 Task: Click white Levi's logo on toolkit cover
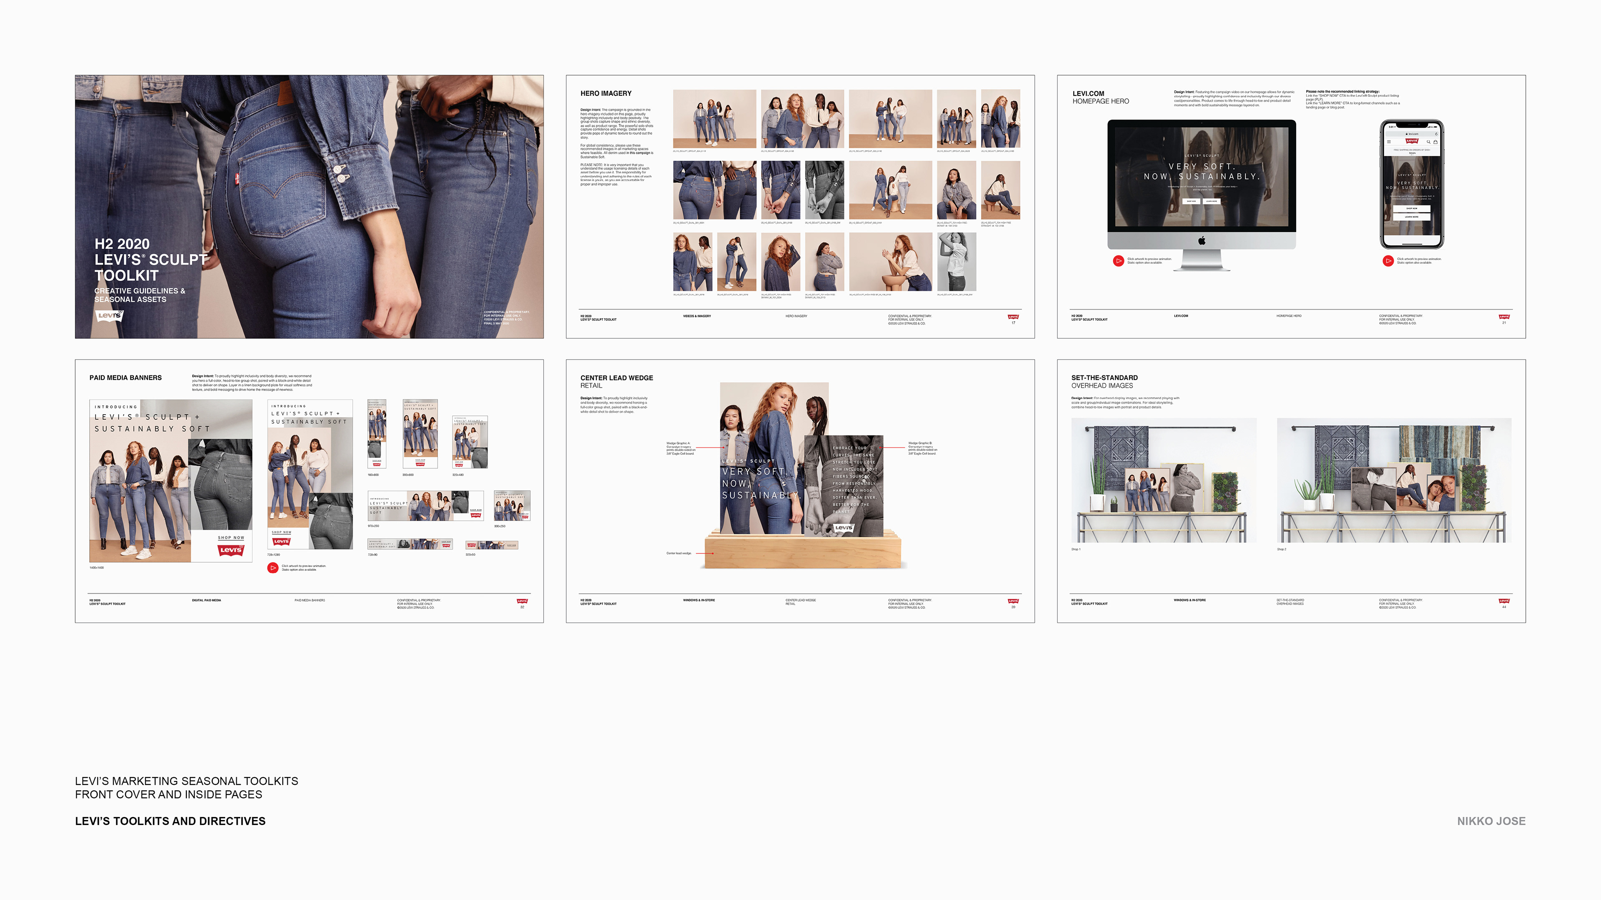(x=109, y=315)
